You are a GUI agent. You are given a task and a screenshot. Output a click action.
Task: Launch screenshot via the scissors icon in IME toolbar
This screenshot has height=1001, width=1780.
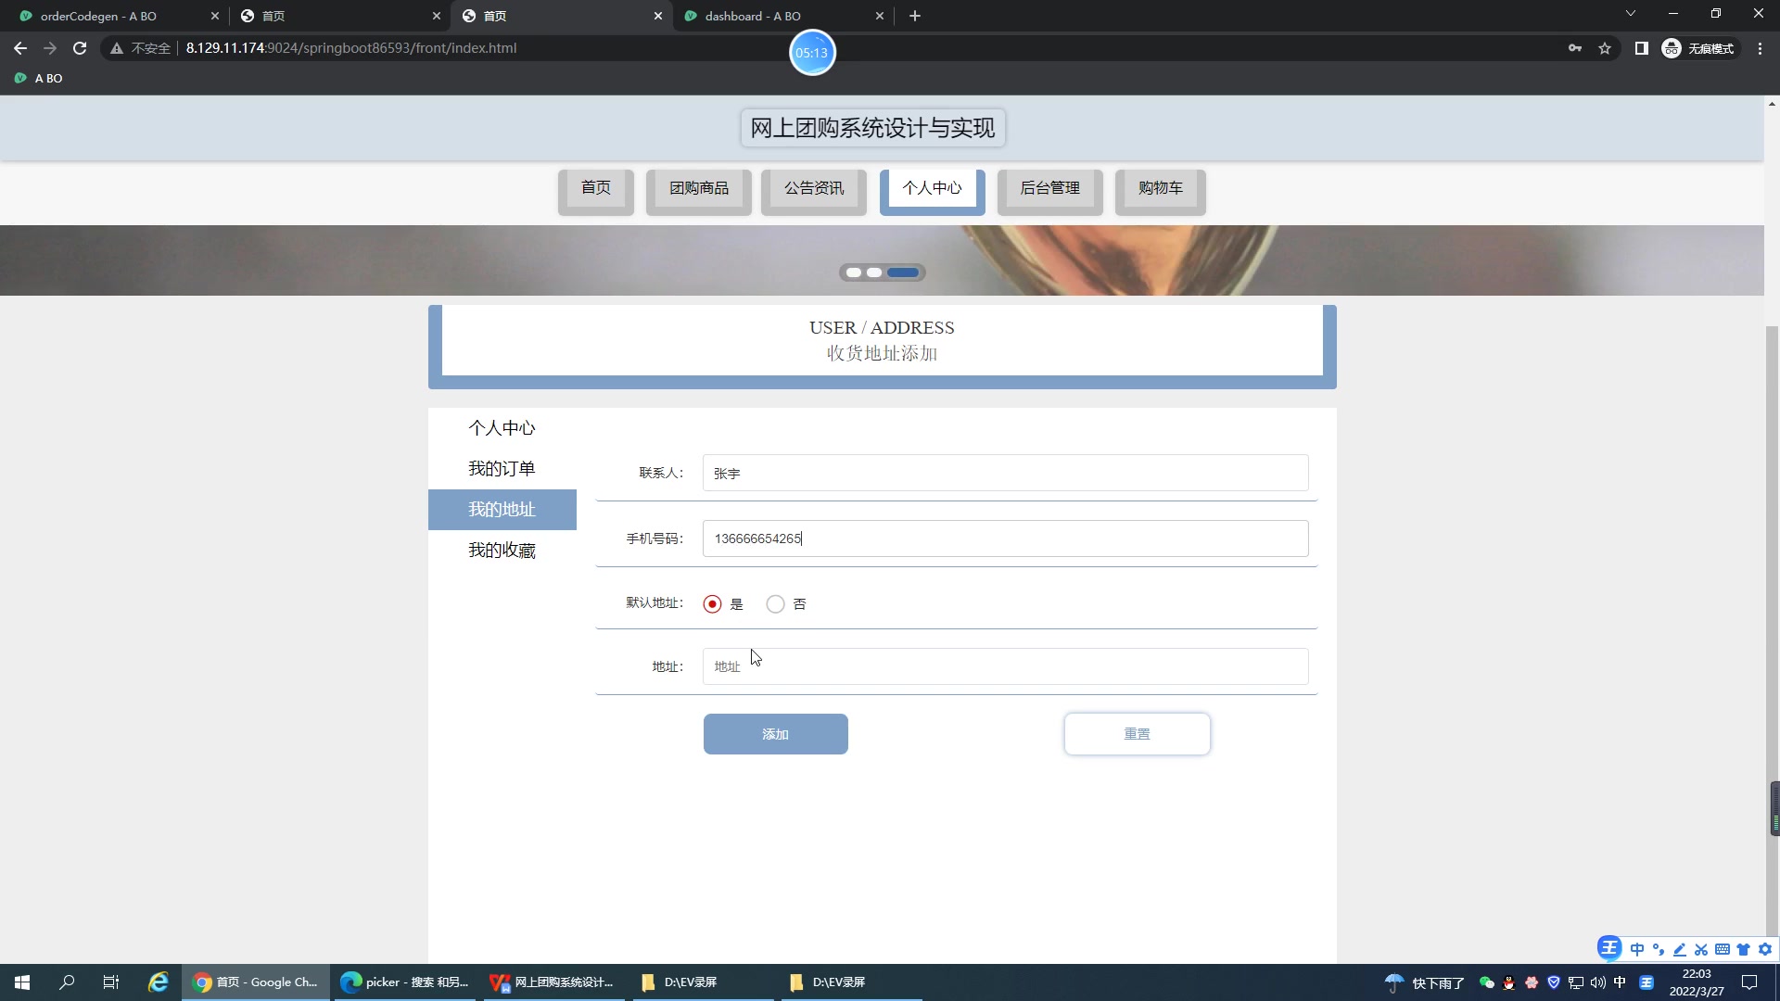coord(1701,950)
